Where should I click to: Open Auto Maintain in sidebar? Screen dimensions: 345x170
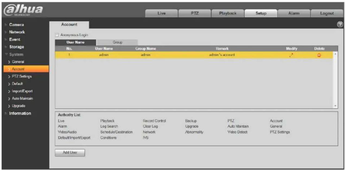[x=22, y=98]
